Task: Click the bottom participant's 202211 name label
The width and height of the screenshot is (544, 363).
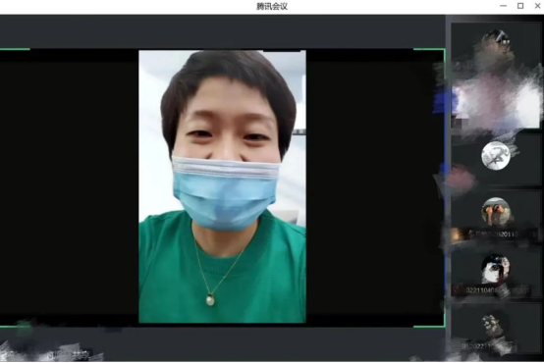Action: point(476,345)
